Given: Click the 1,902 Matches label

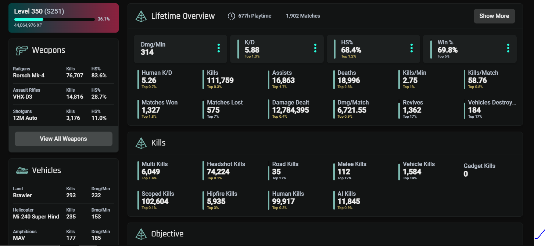Looking at the screenshot, I should coord(303,16).
